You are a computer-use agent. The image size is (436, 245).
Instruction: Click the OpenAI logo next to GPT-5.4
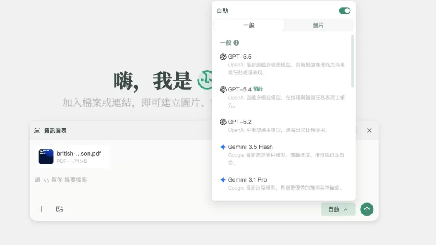pos(223,89)
